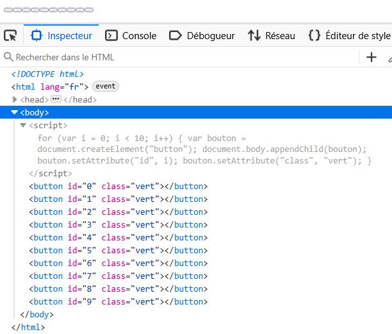The height and width of the screenshot is (334, 392).
Task: Click the Inspecteur tab icon
Action: pyautogui.click(x=37, y=35)
